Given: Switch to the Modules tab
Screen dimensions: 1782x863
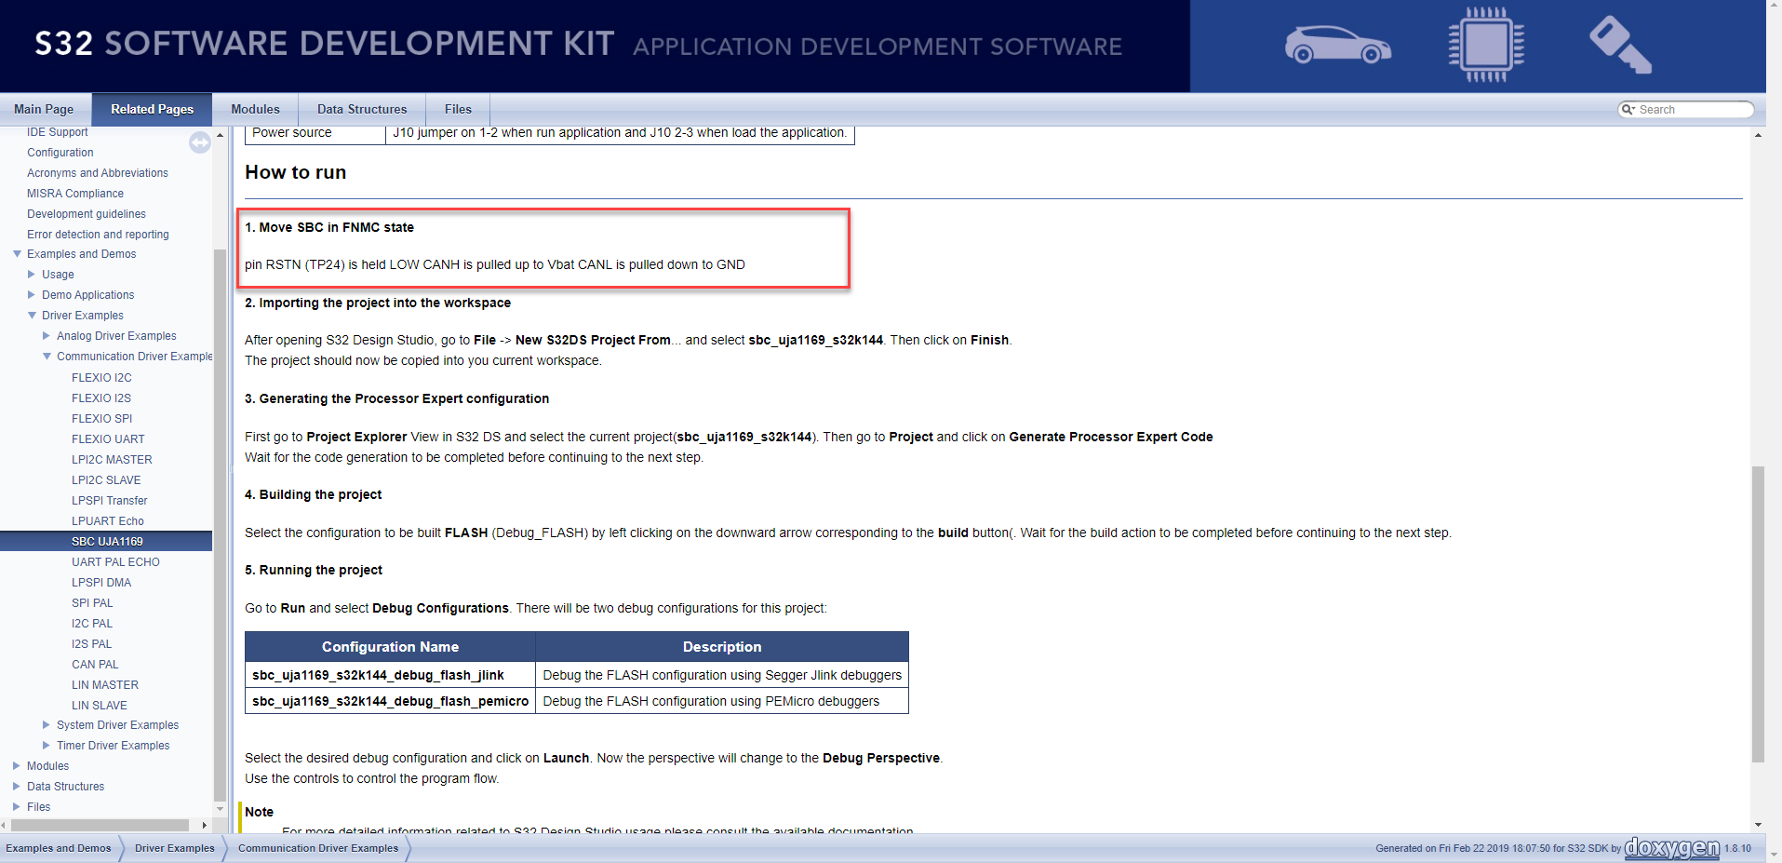Looking at the screenshot, I should click(255, 109).
